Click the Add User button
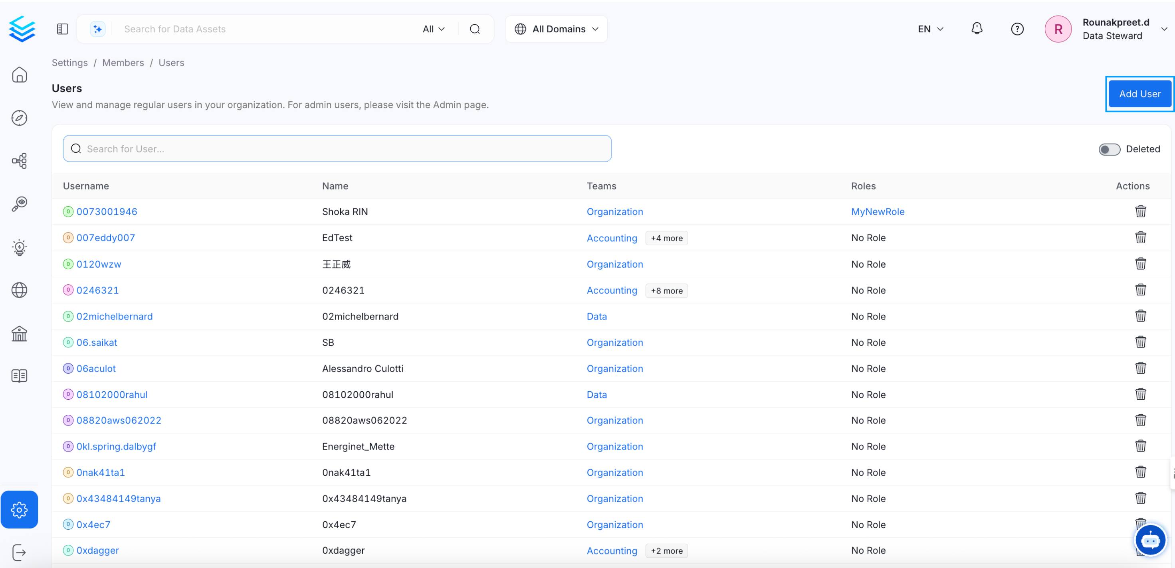 click(x=1139, y=94)
